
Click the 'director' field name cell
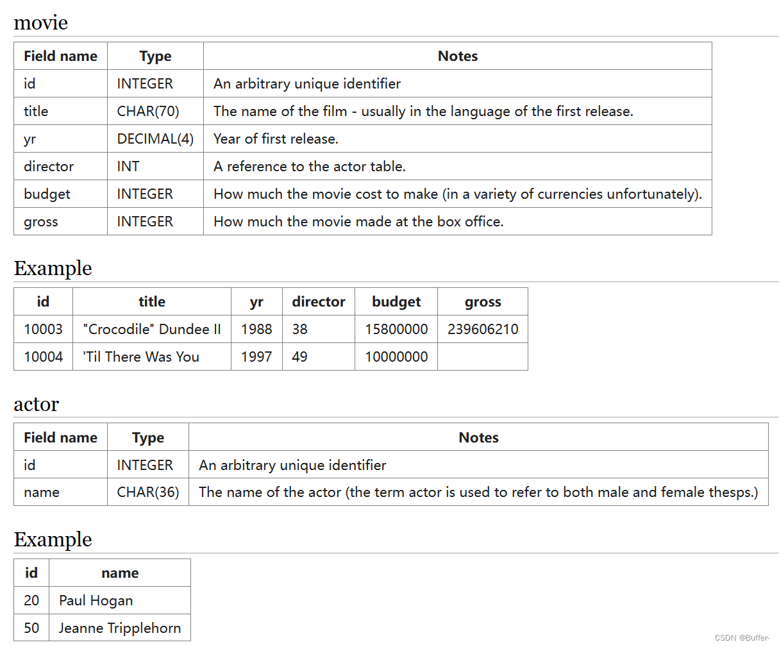(x=60, y=166)
